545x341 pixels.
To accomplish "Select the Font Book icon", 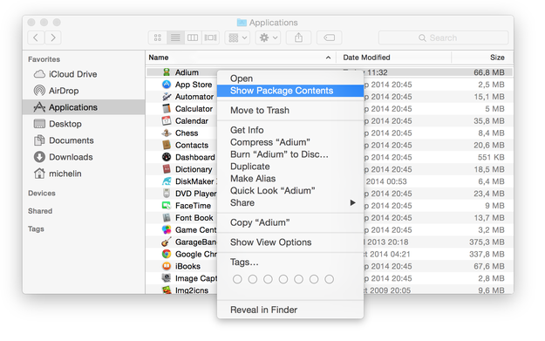I will [x=167, y=218].
